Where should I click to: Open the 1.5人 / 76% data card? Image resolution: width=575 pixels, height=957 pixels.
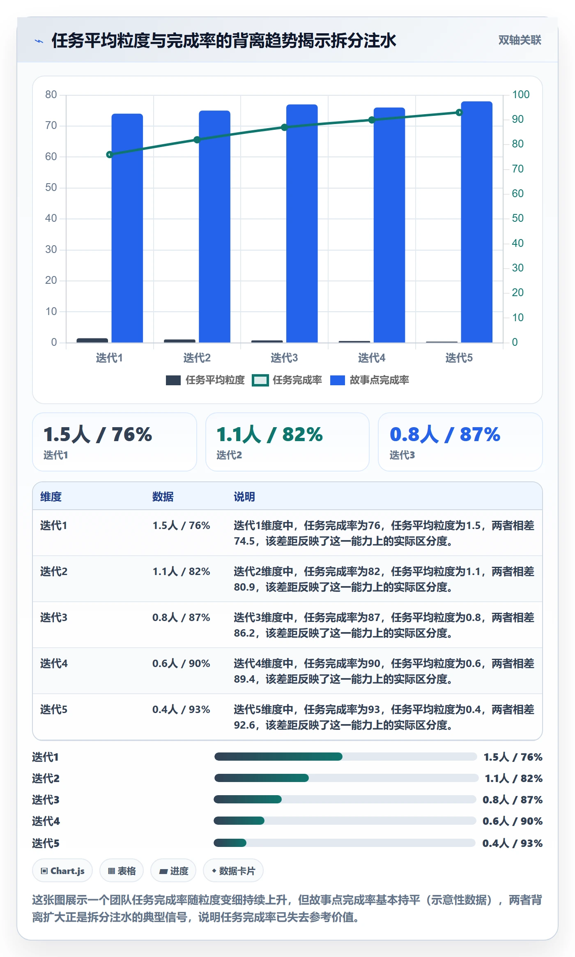coord(115,442)
